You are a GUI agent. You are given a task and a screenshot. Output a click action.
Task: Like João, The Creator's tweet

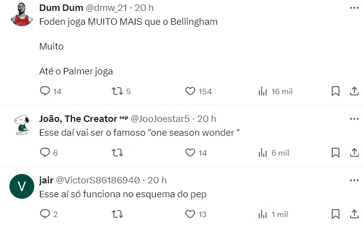click(x=189, y=153)
